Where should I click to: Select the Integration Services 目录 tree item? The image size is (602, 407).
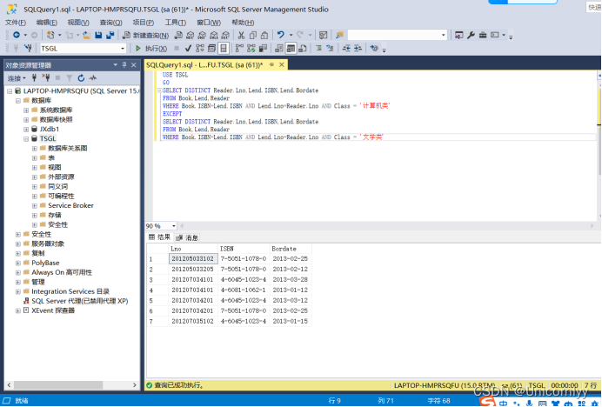[70, 291]
